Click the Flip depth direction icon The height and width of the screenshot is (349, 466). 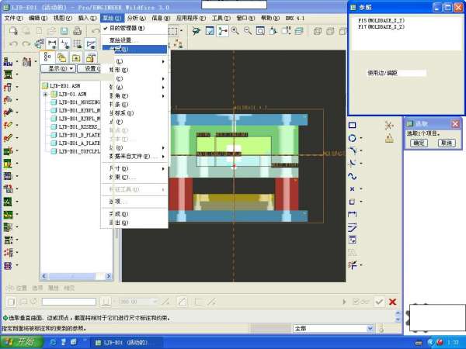click(165, 302)
